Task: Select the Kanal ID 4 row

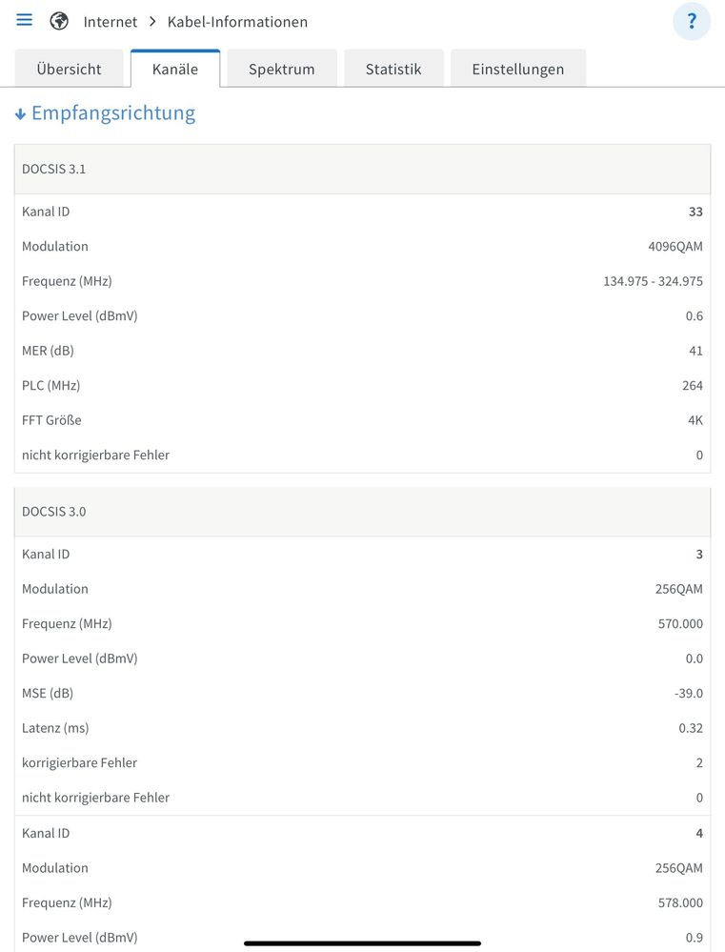Action: [362, 833]
